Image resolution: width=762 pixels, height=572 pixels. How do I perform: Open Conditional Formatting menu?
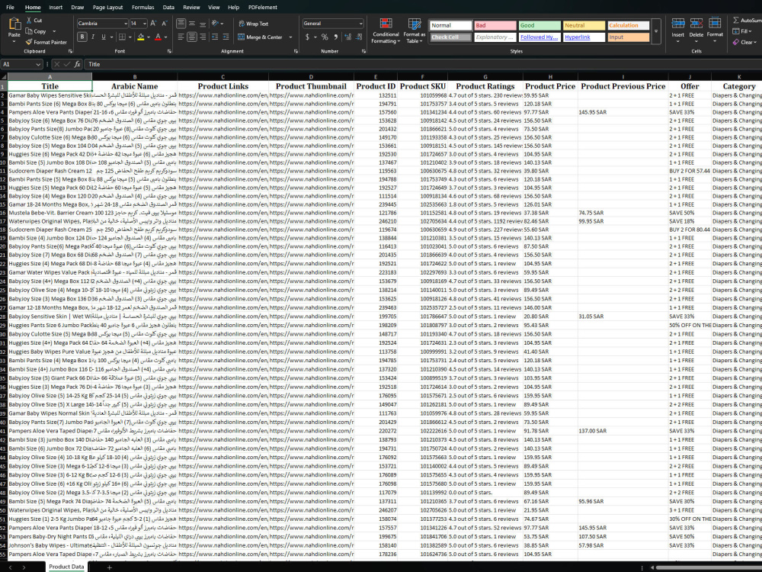click(x=386, y=31)
